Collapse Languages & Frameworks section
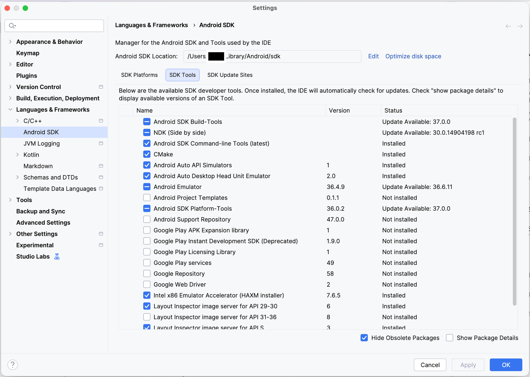The image size is (530, 377). point(10,110)
